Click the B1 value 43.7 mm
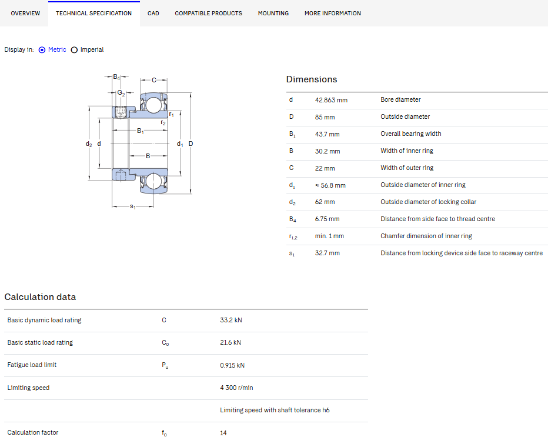The width and height of the screenshot is (548, 447). [327, 134]
